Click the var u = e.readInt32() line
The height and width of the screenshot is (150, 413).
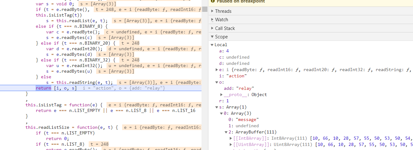[74, 66]
